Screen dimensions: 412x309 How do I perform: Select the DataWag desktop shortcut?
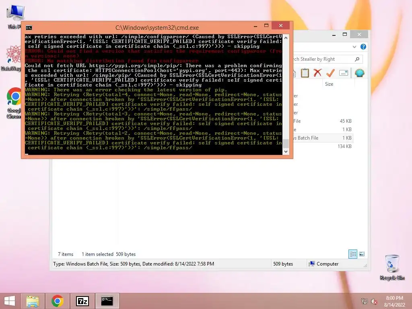pyautogui.click(x=12, y=58)
